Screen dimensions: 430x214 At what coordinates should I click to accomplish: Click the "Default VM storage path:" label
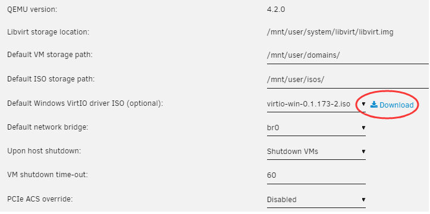click(50, 55)
